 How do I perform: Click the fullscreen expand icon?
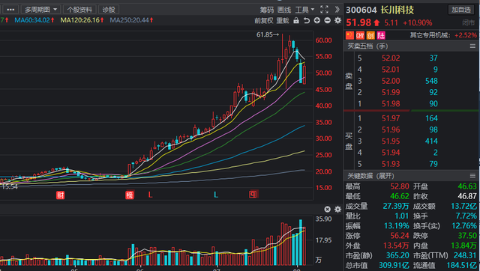pos(324,10)
